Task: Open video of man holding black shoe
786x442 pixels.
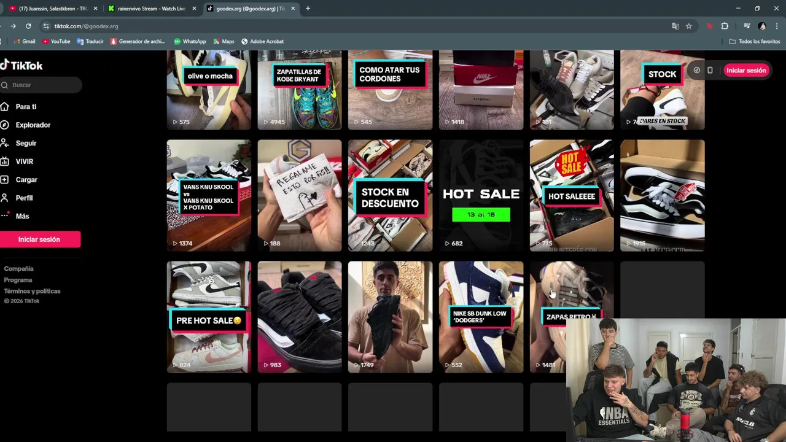Action: pos(391,317)
